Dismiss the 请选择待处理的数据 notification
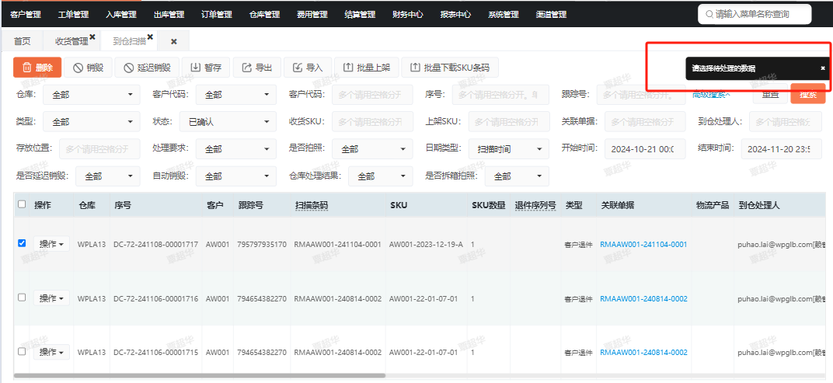Image resolution: width=833 pixels, height=383 pixels. (823, 68)
